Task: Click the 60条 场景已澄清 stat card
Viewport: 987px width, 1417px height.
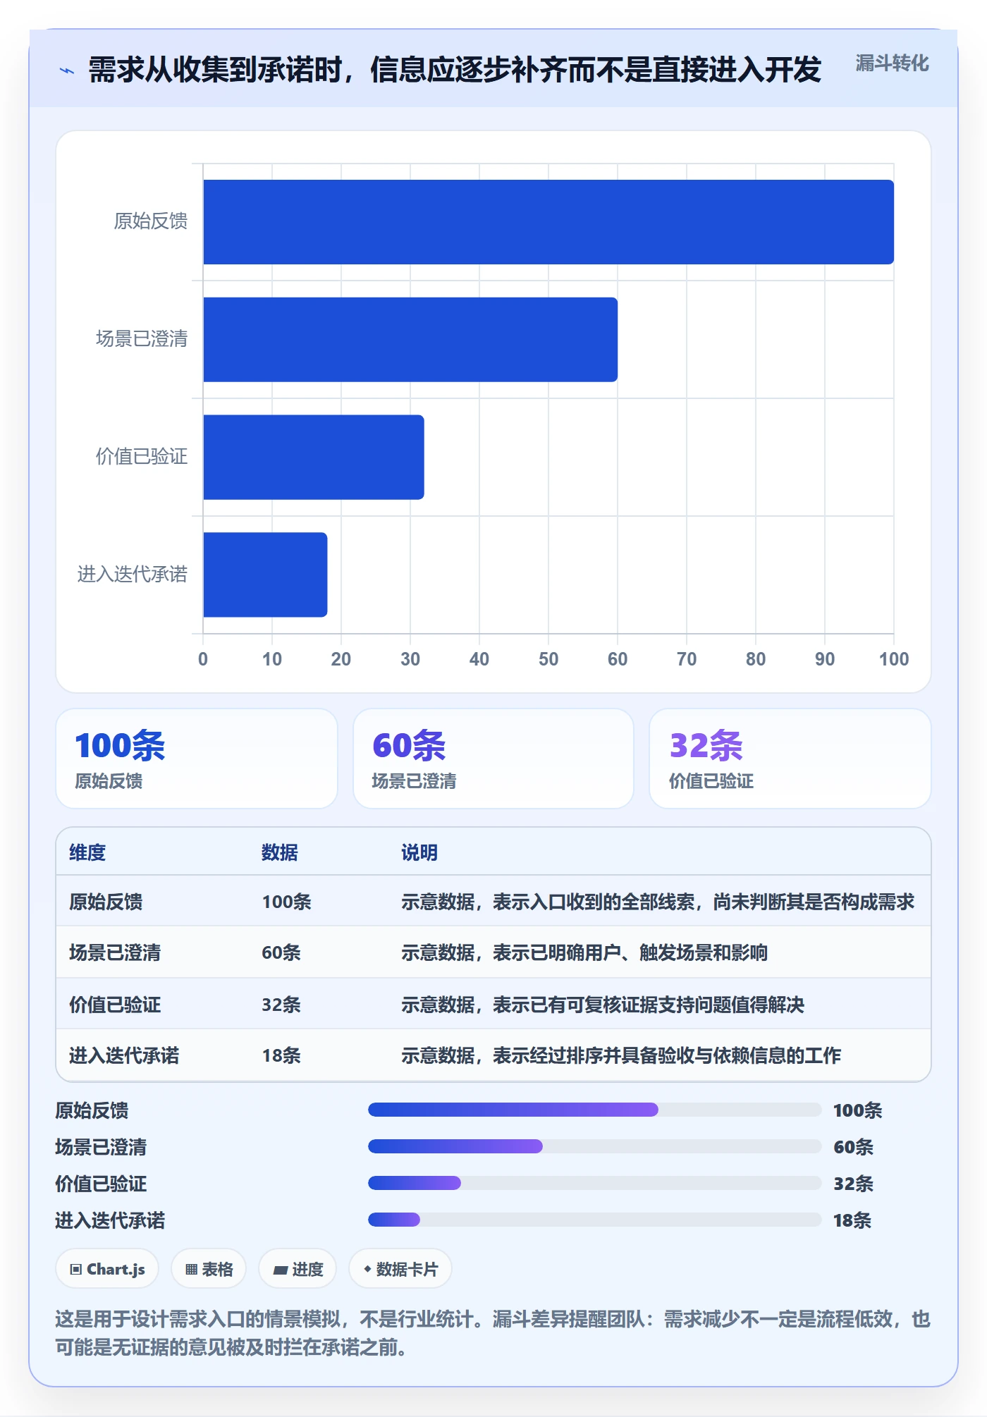Action: [493, 759]
